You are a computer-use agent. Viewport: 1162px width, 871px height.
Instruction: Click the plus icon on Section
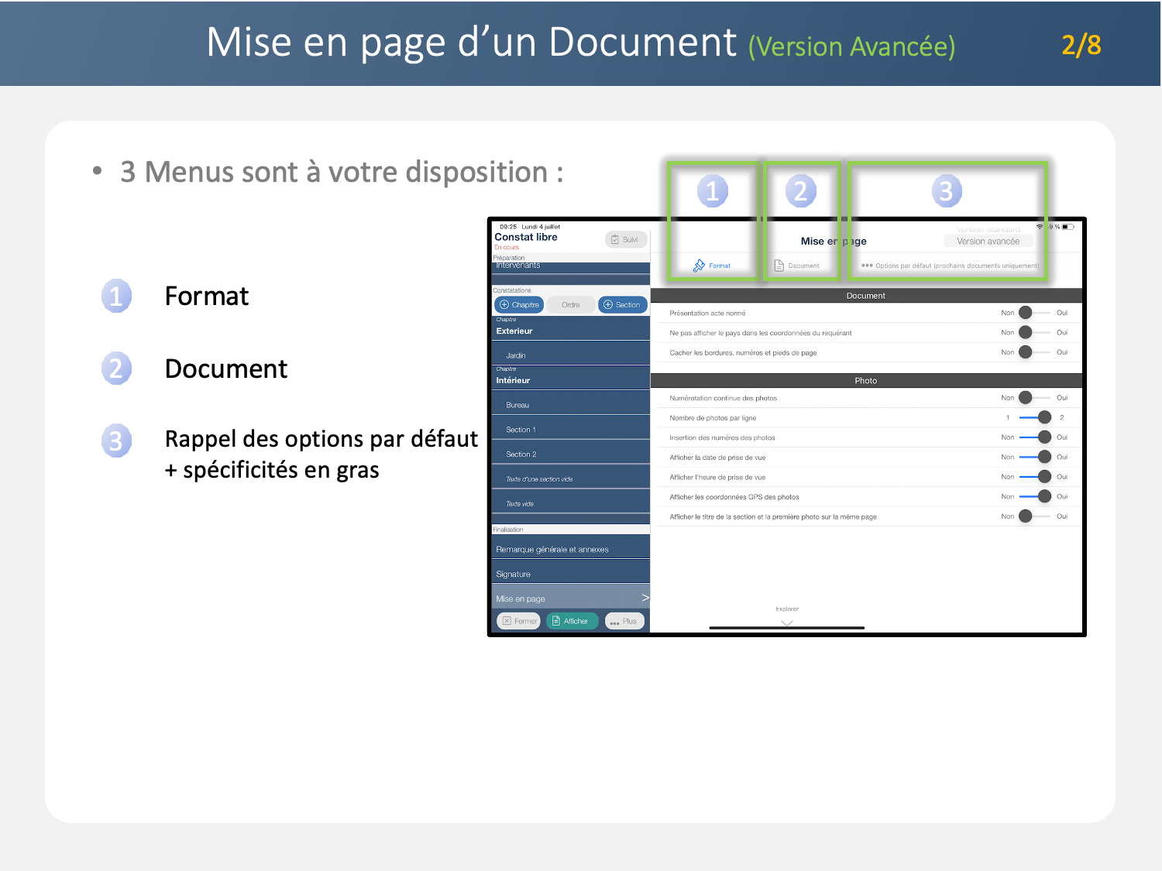(x=608, y=305)
